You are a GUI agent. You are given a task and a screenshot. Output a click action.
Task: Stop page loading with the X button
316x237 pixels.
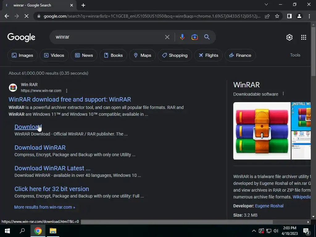(x=27, y=16)
